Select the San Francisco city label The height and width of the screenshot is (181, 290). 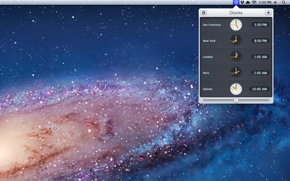click(212, 25)
